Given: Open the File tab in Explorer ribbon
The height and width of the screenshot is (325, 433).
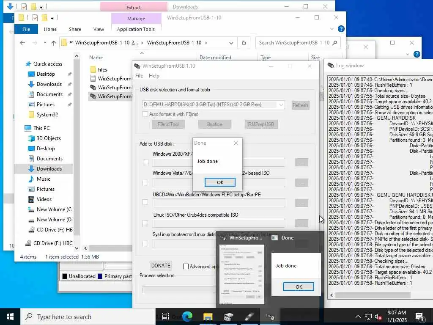Looking at the screenshot, I should pyautogui.click(x=26, y=29).
